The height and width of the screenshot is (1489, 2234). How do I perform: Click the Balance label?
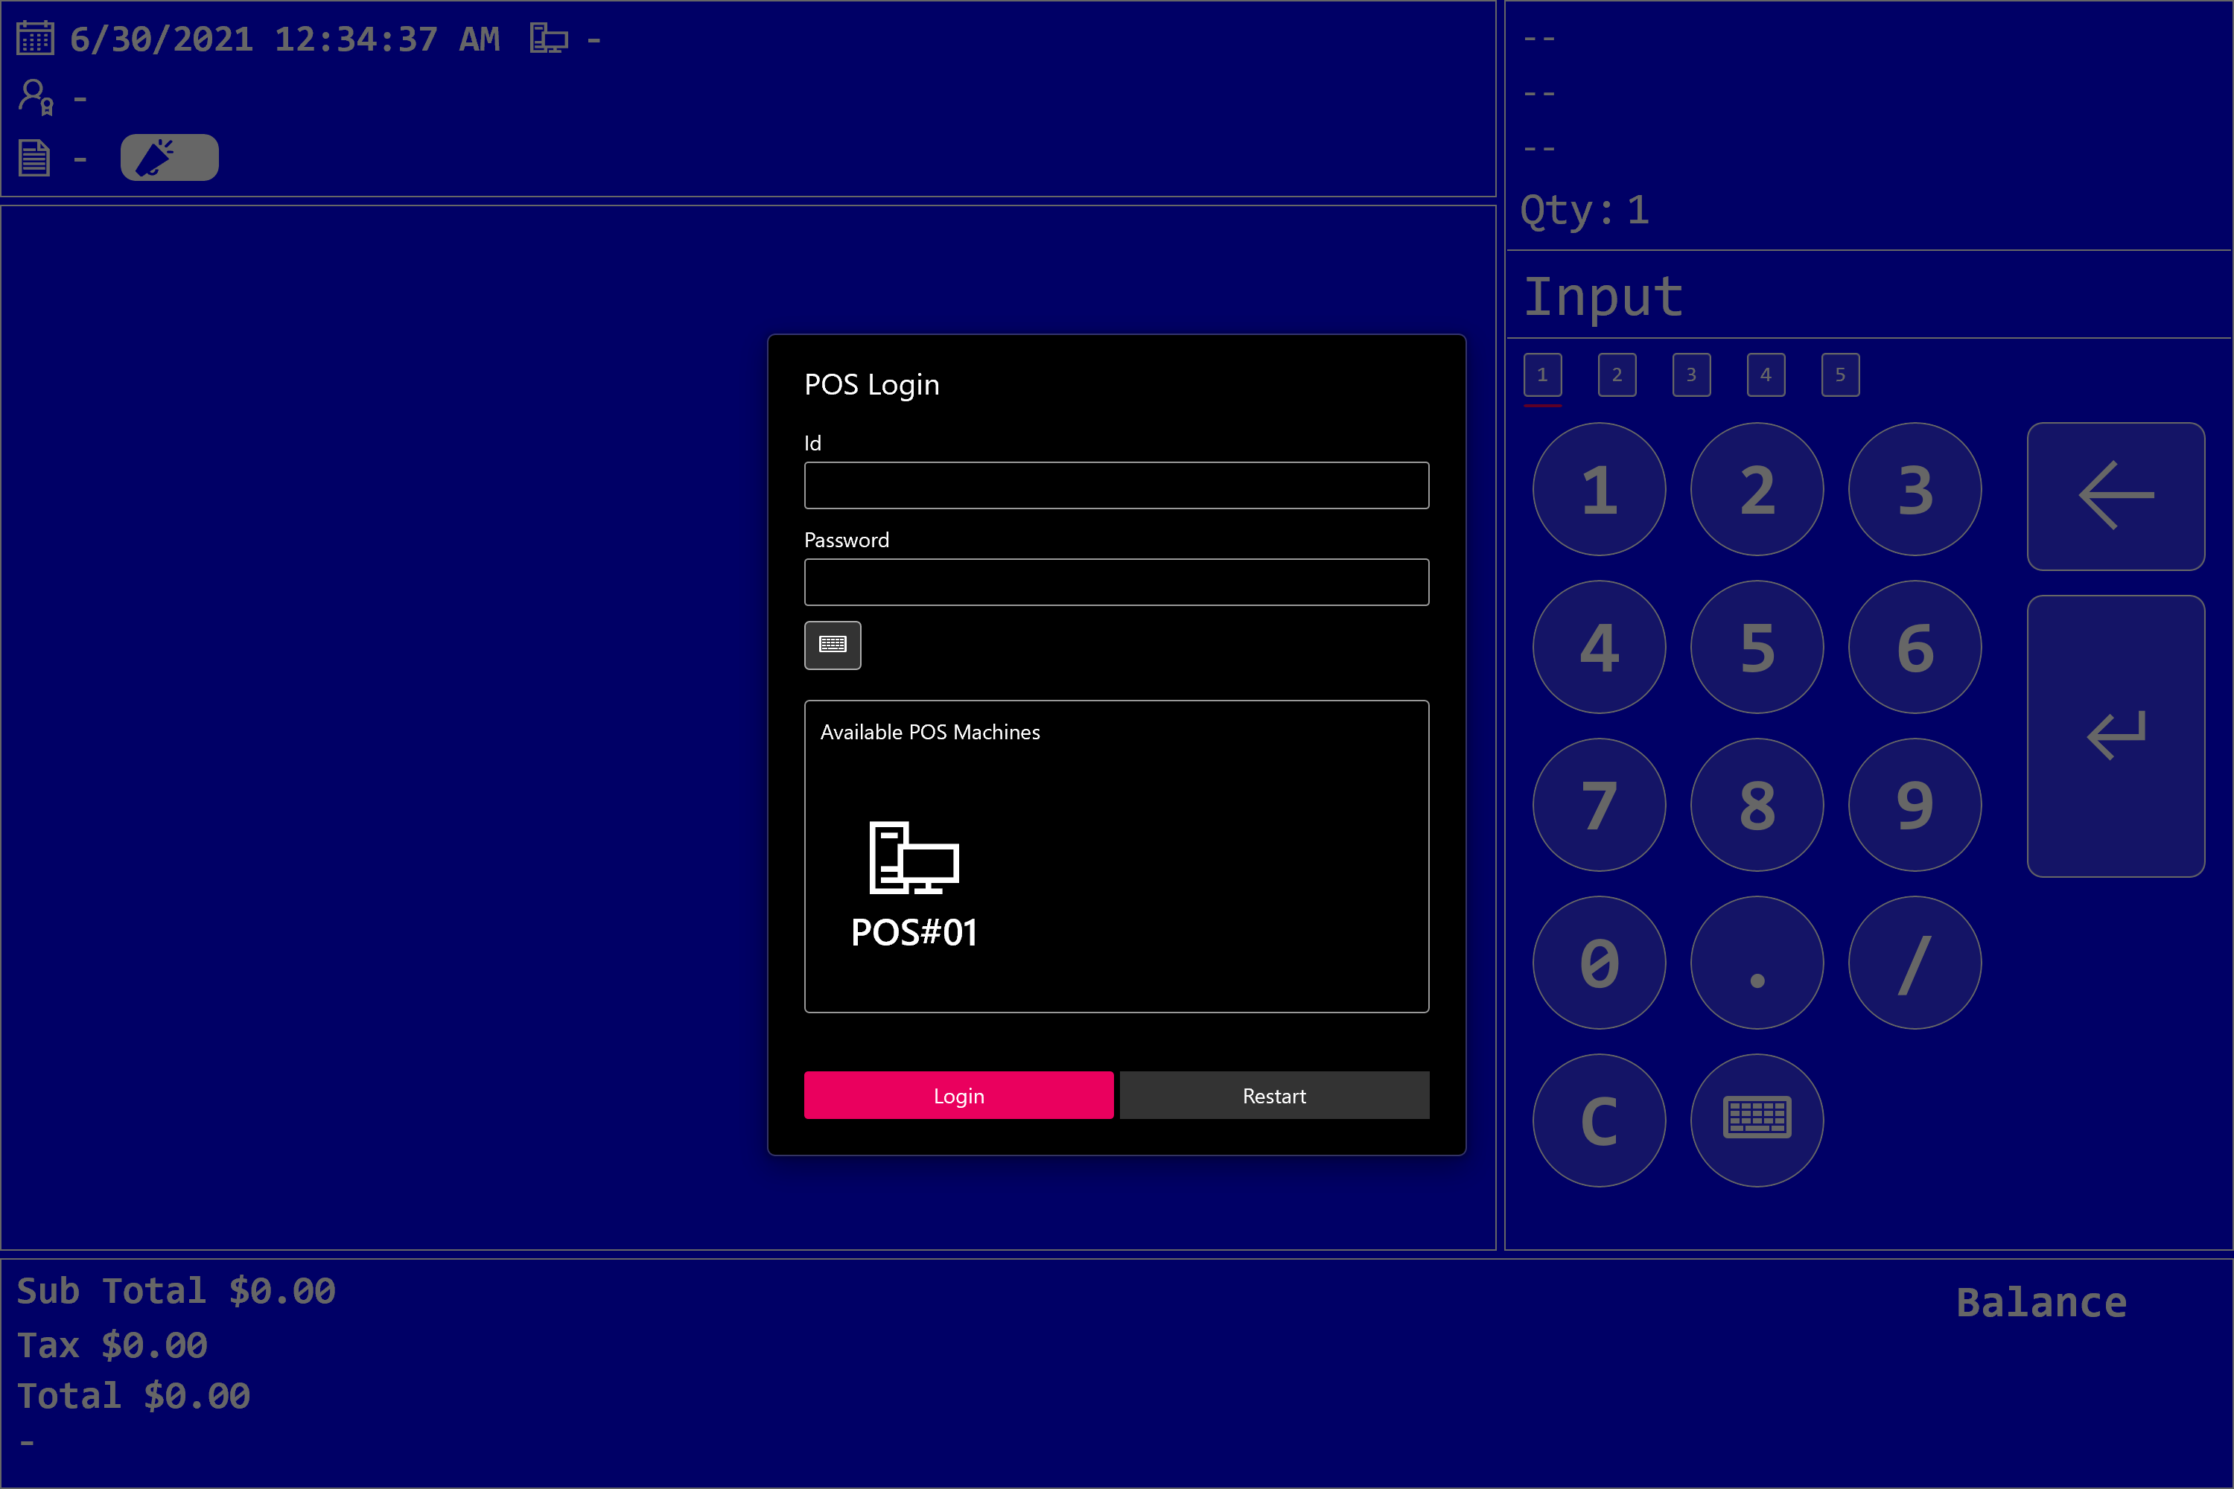point(2042,1303)
